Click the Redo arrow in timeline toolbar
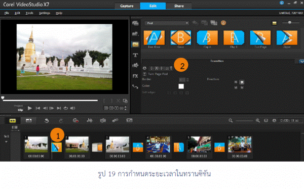Image resolution: width=304 pixels, height=189 pixels. [x=61, y=120]
